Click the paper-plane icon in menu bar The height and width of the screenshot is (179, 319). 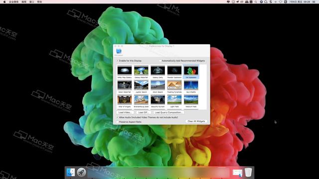click(x=237, y=1)
